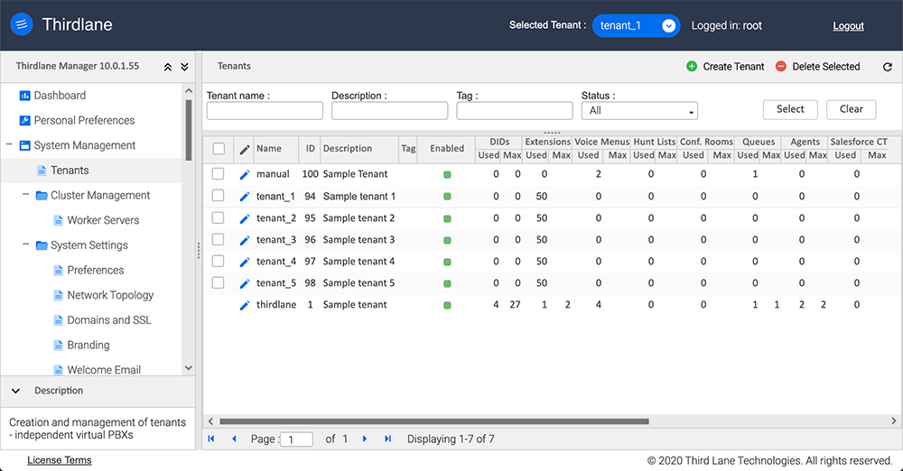This screenshot has height=471, width=903.
Task: Check the tenant_1 row checkbox
Action: coord(218,195)
